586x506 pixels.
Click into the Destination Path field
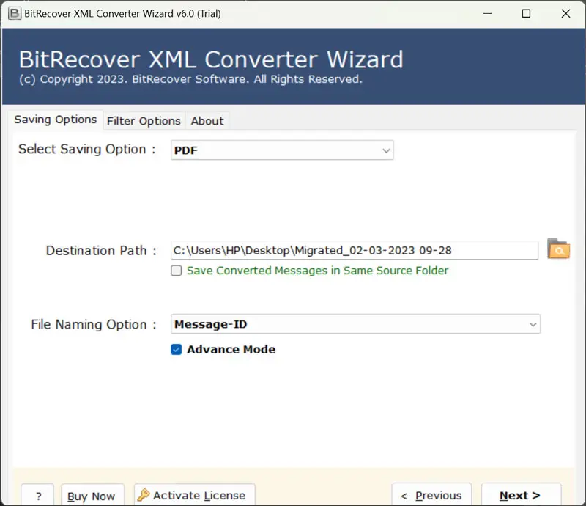coord(355,250)
